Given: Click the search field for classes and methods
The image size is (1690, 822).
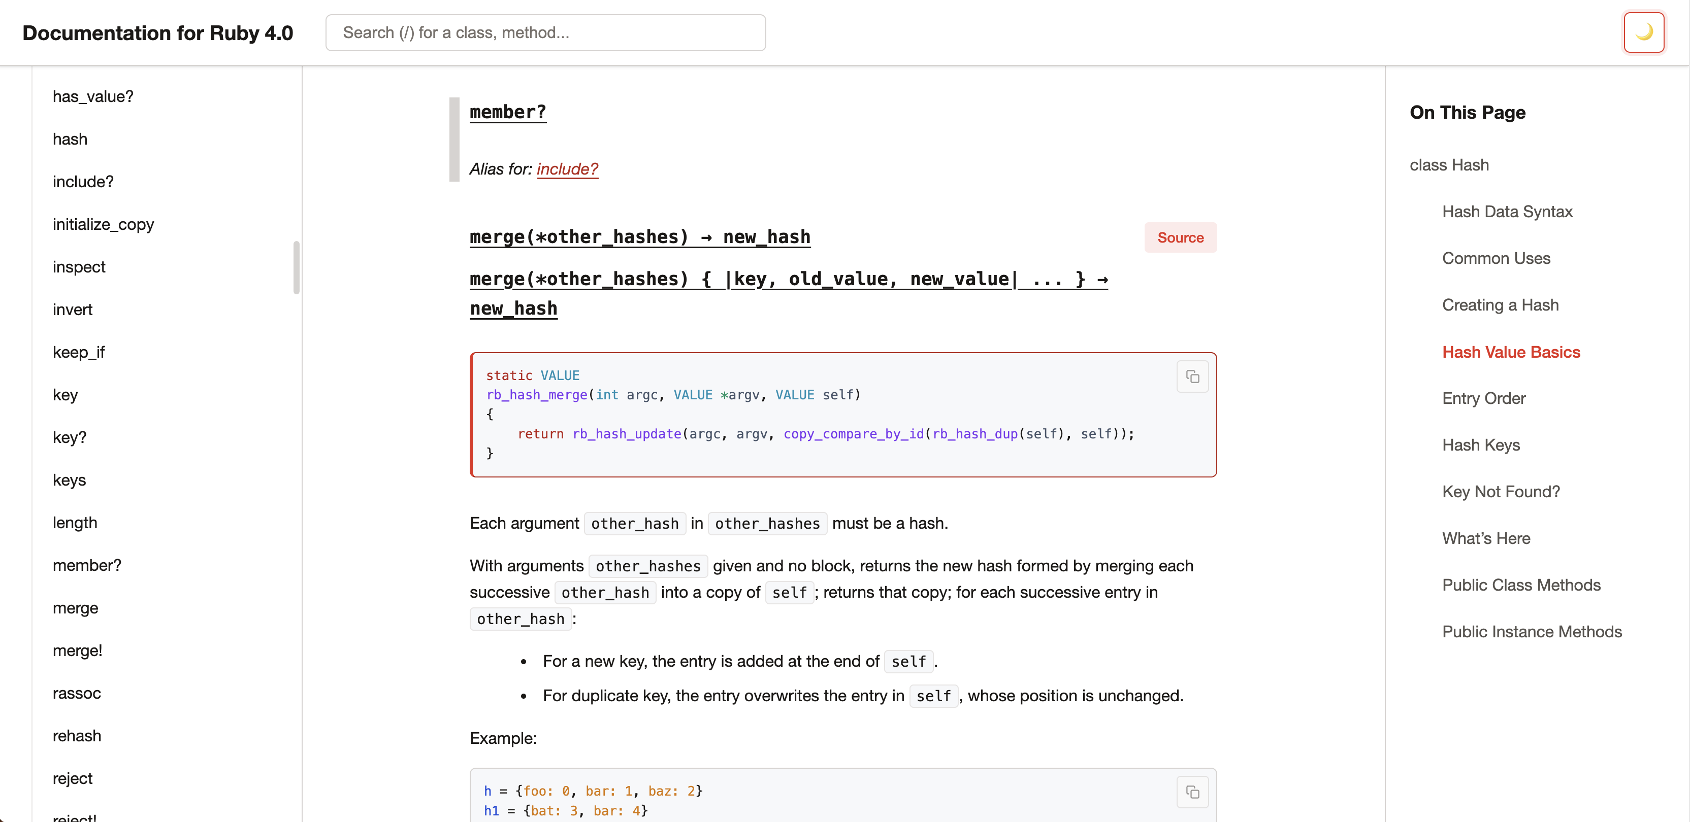Looking at the screenshot, I should click(x=545, y=32).
